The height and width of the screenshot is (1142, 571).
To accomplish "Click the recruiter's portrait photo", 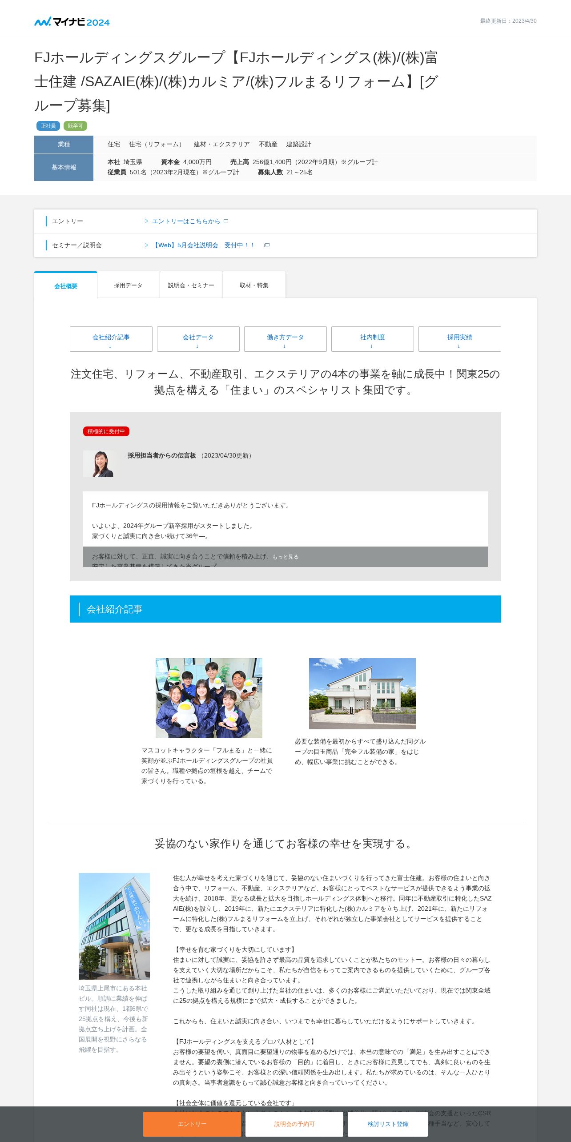I will pos(101,464).
